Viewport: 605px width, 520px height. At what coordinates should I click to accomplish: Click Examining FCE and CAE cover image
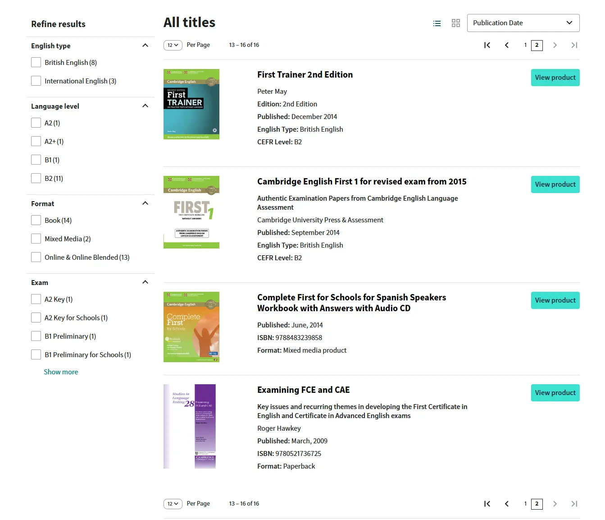[x=190, y=426]
